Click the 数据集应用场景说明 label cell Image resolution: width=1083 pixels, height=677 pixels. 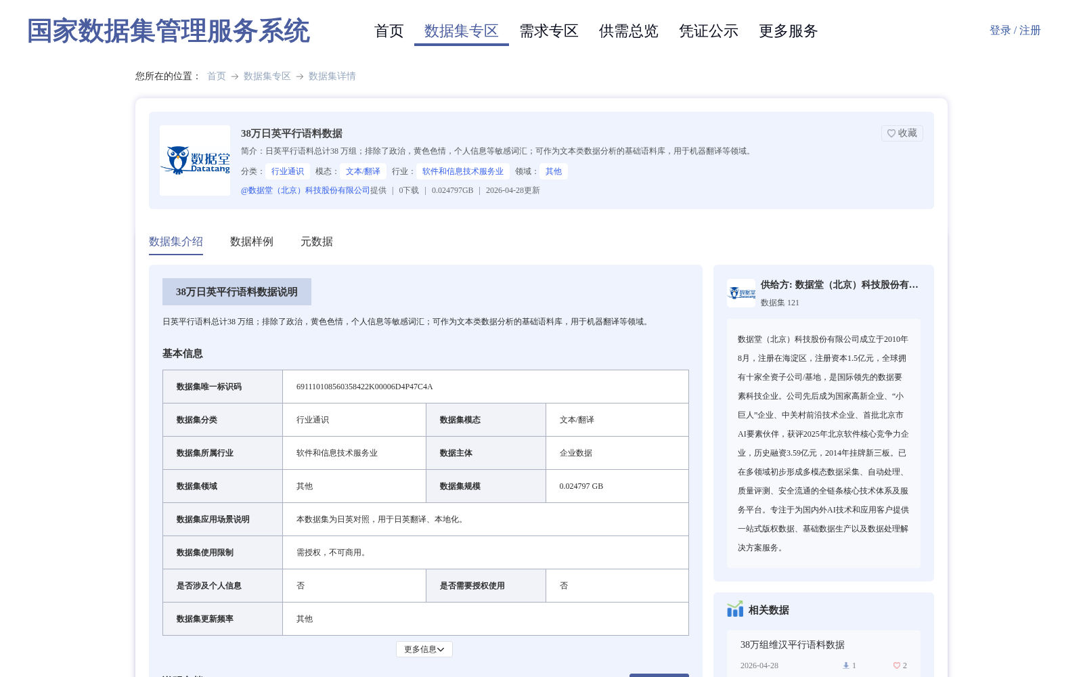point(223,519)
